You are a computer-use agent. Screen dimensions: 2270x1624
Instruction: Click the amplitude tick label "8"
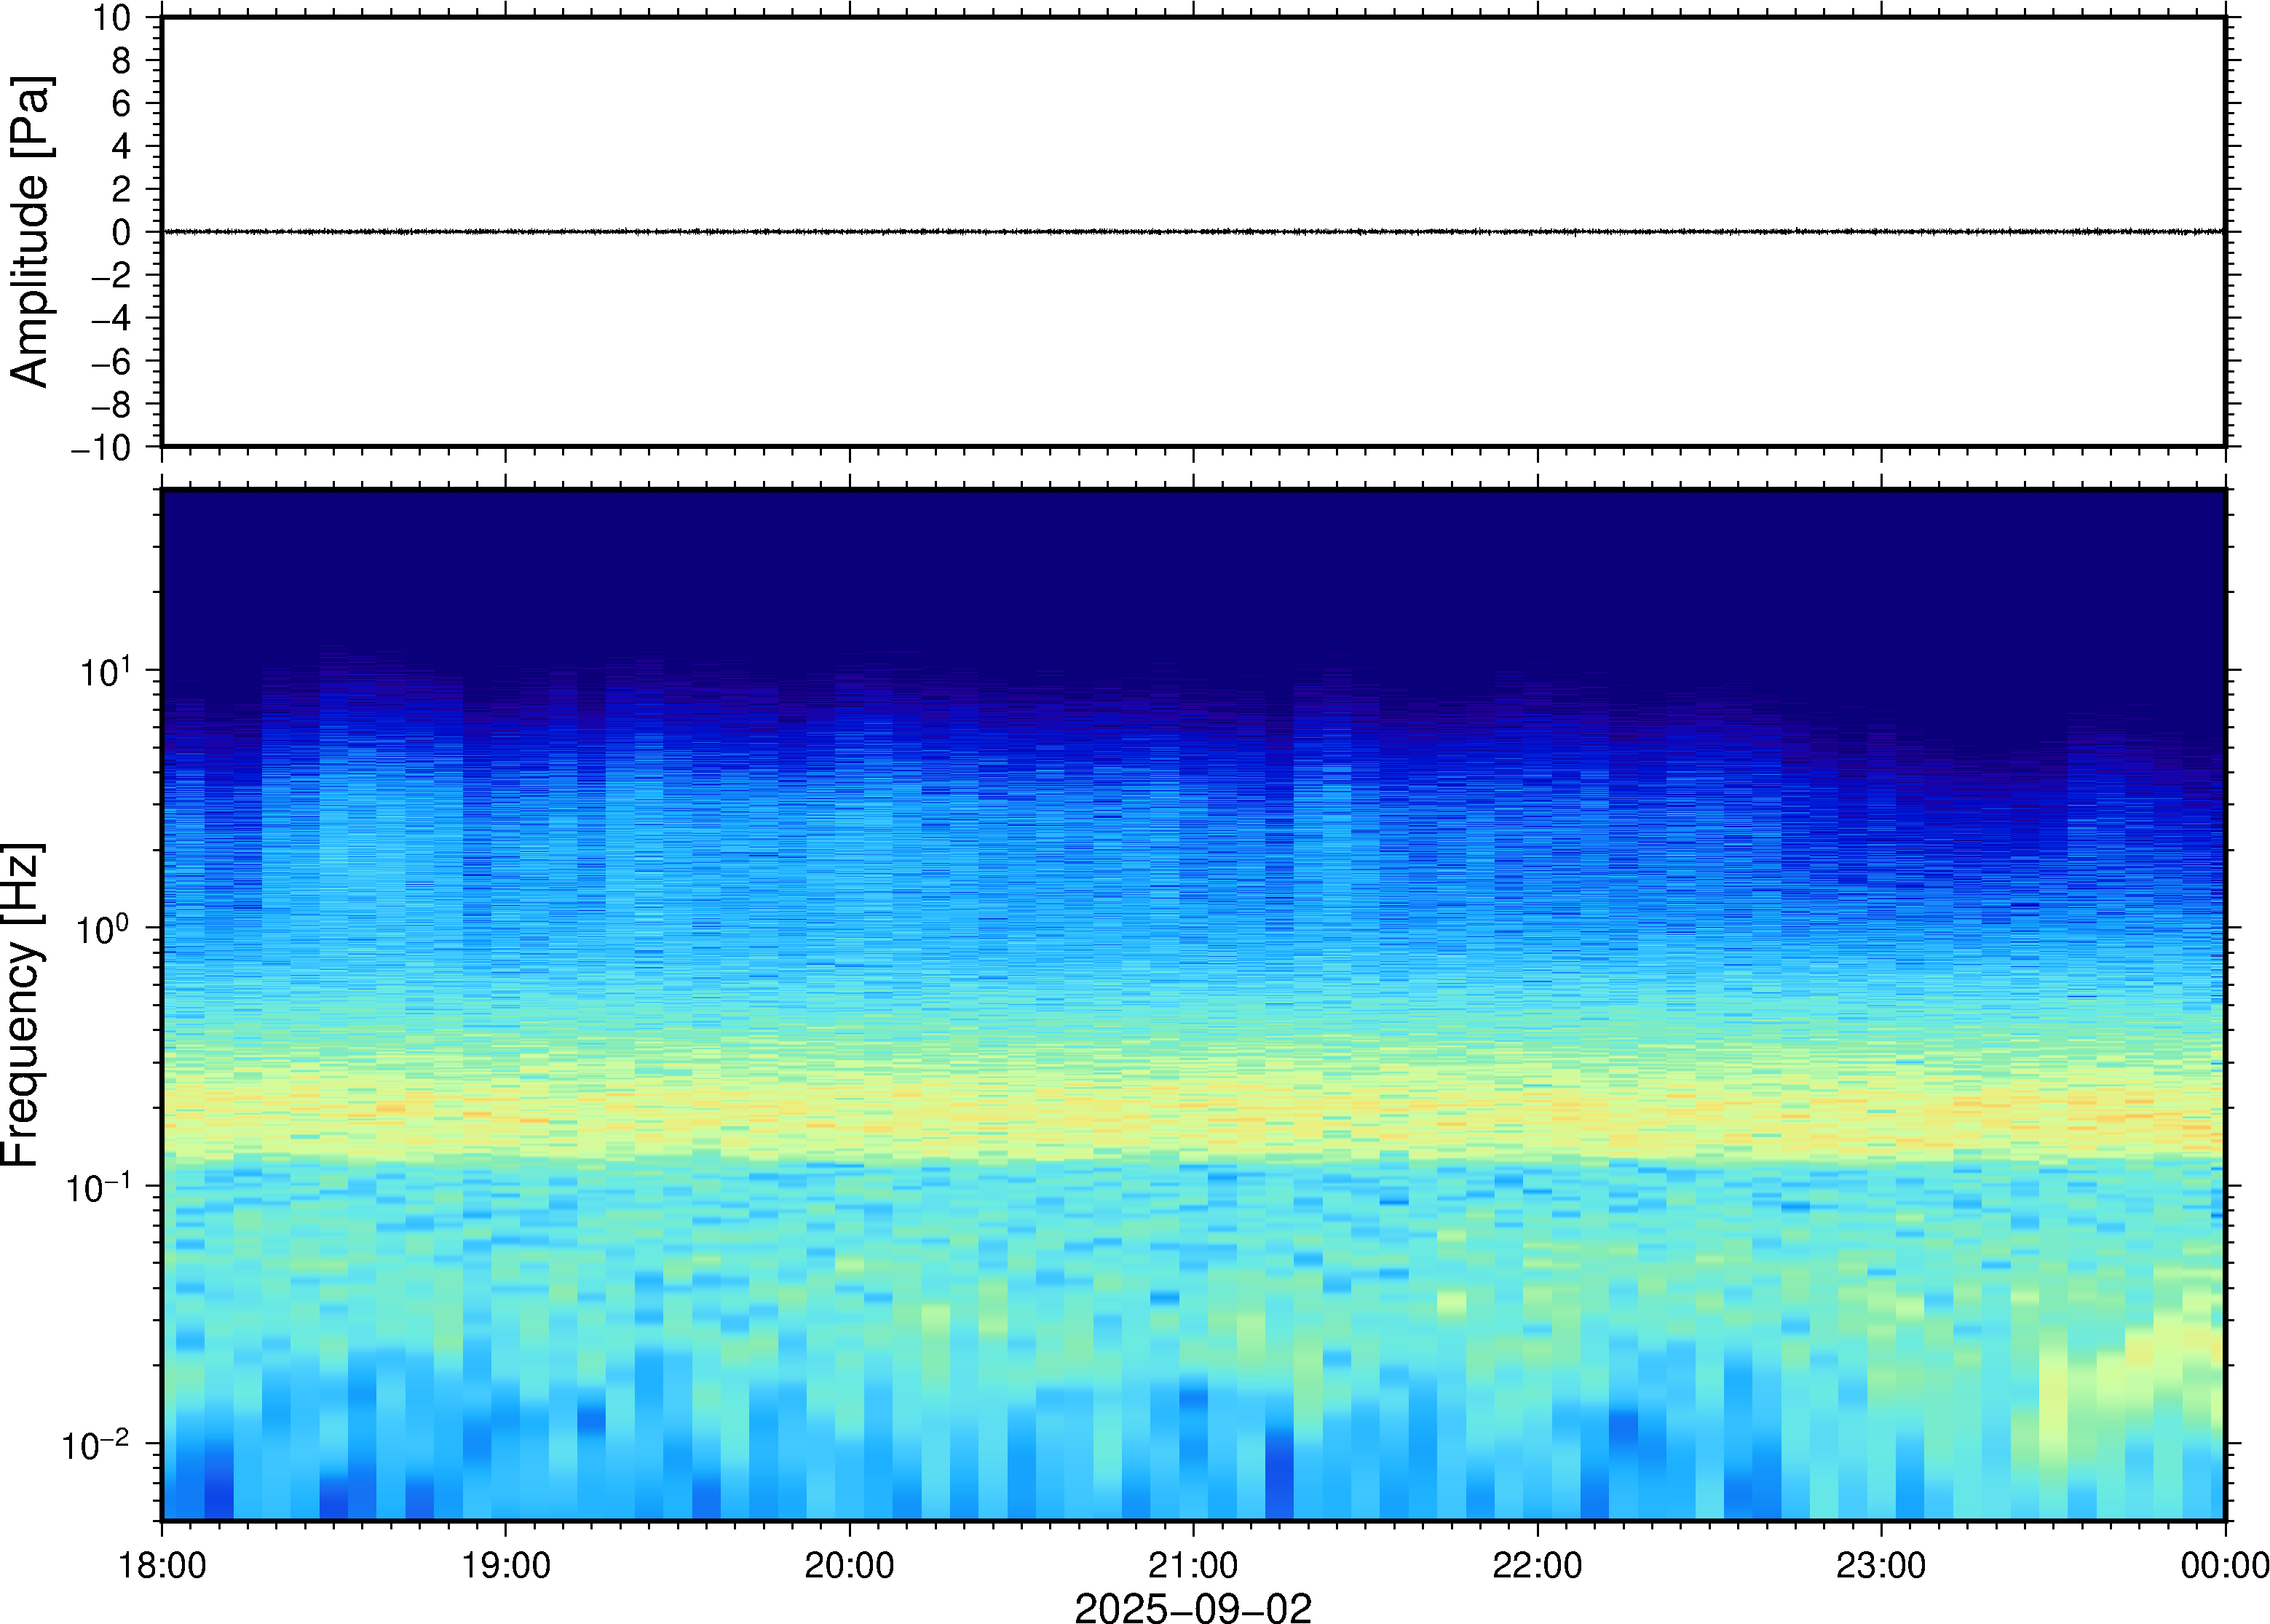coord(121,61)
